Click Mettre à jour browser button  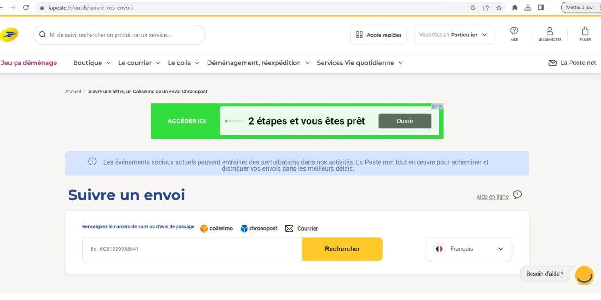pyautogui.click(x=580, y=7)
